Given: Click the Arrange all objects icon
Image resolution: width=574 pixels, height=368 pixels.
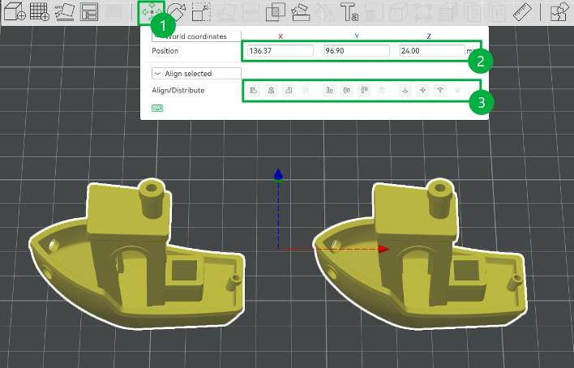Looking at the screenshot, I should (x=89, y=11).
